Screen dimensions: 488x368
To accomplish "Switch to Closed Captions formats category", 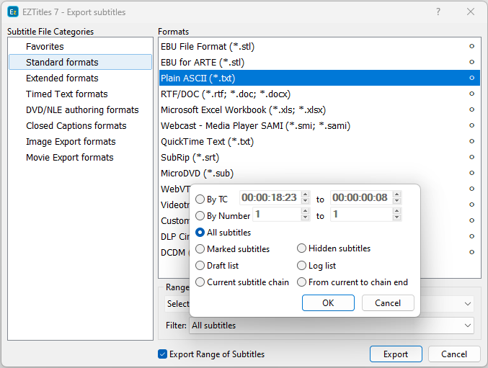I will point(76,126).
